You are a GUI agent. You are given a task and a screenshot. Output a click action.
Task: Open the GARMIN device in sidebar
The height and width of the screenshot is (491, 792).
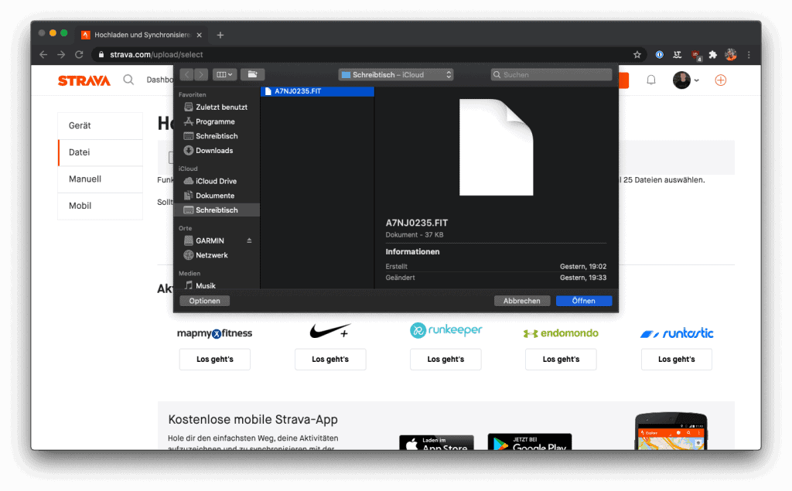[x=210, y=241]
